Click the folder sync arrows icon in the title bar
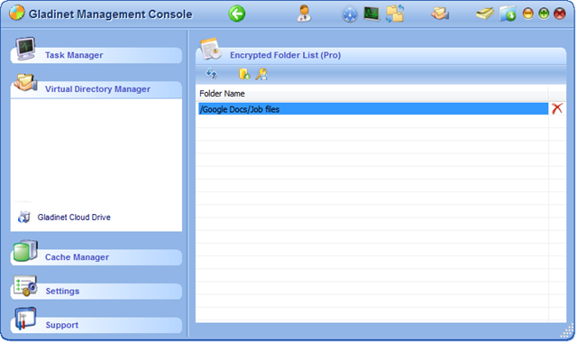 395,14
